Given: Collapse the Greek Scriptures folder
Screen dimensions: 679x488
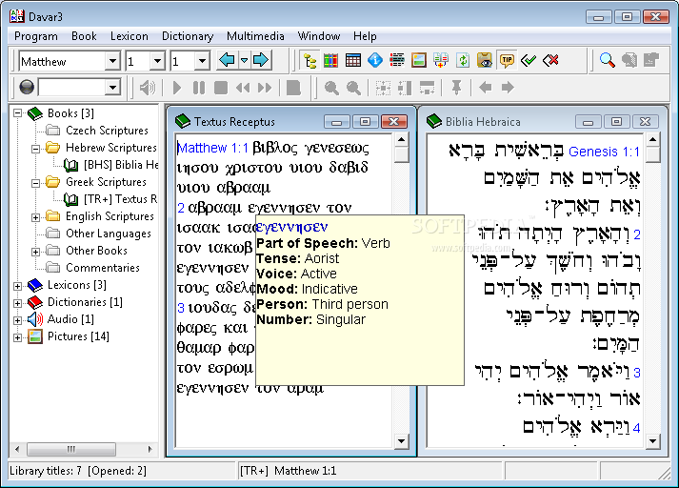Looking at the screenshot, I should (x=36, y=183).
